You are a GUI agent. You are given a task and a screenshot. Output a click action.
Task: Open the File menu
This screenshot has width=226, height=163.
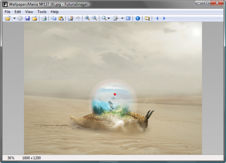[x=7, y=12]
